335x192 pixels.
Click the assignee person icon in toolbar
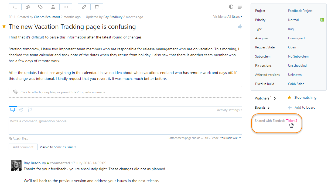tap(53, 7)
